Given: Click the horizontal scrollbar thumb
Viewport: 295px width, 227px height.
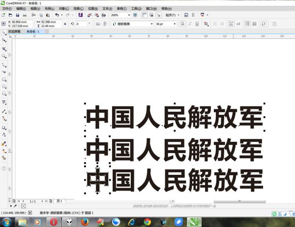Looking at the screenshot, I should click(239, 201).
